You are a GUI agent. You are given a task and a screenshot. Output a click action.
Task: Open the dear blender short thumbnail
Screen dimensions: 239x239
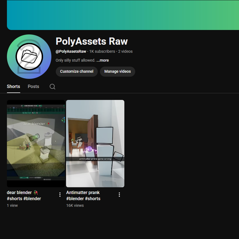click(x=36, y=144)
